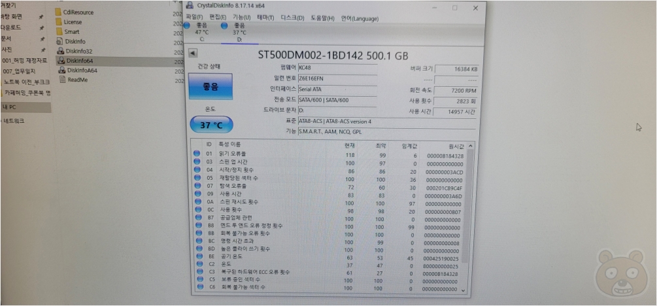Click the previous disk arrow button
Image resolution: width=657 pixels, height=306 pixels.
(x=193, y=53)
